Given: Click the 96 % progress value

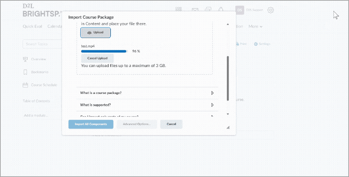Looking at the screenshot, I should 136,51.
